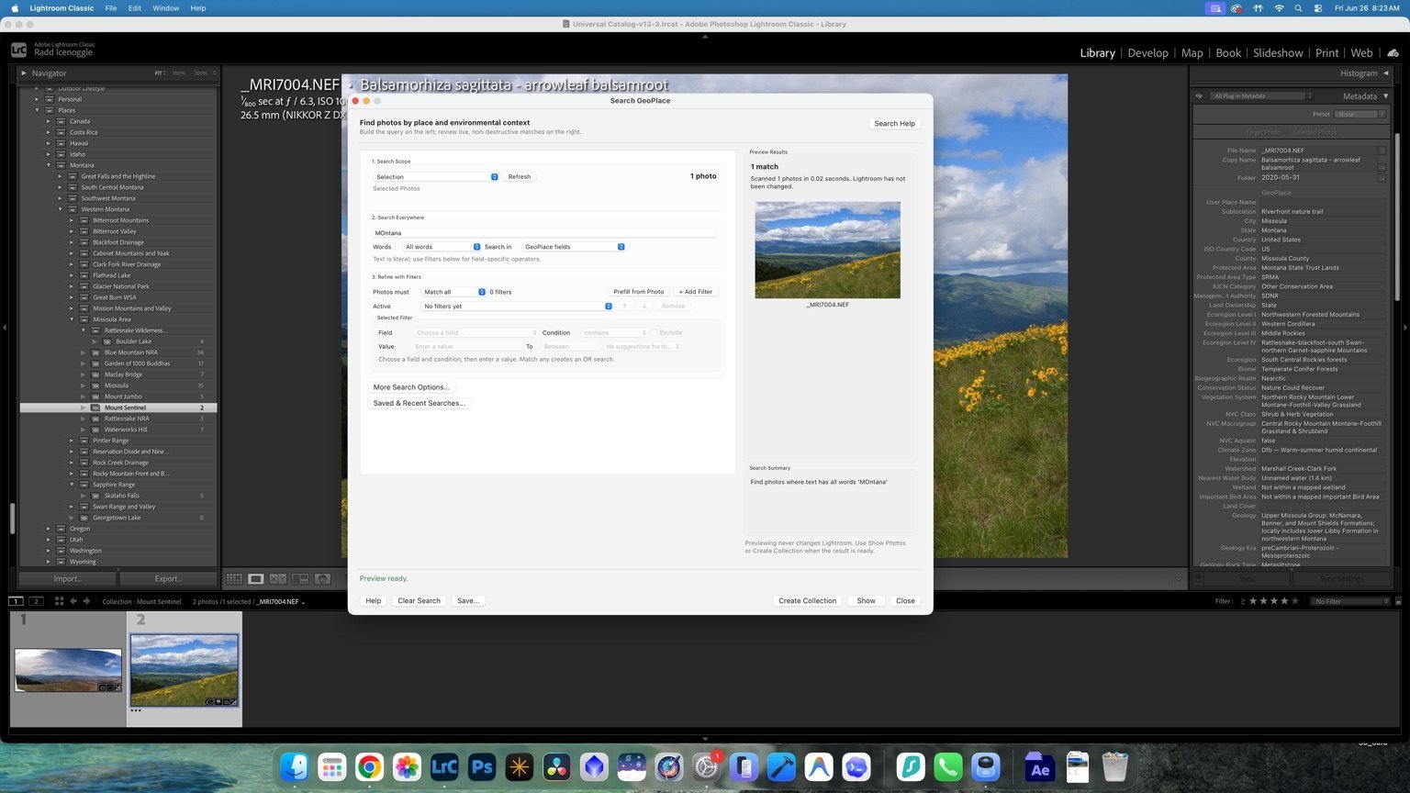The width and height of the screenshot is (1410, 793).
Task: Open Search Scope Selection dropdown
Action: [x=436, y=177]
